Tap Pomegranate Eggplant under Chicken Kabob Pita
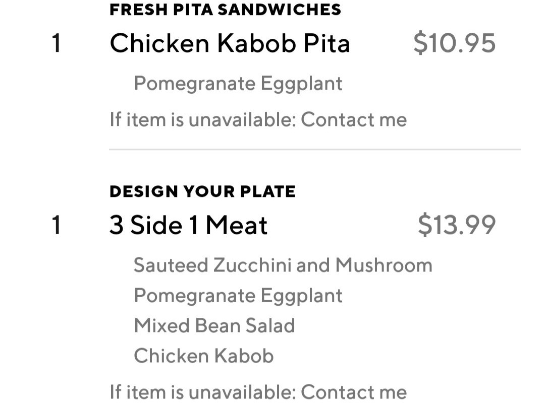The image size is (545, 407). [238, 83]
